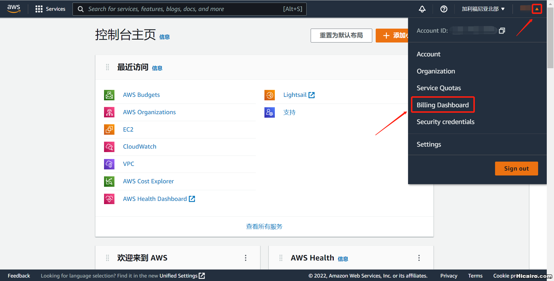This screenshot has width=554, height=281.
Task: Click AWS Health Dashboard external link icon
Action: [x=192, y=199]
